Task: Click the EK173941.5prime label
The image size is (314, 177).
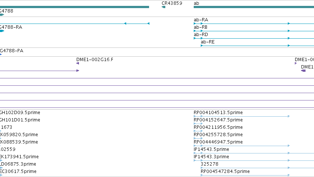Action: click(19, 157)
